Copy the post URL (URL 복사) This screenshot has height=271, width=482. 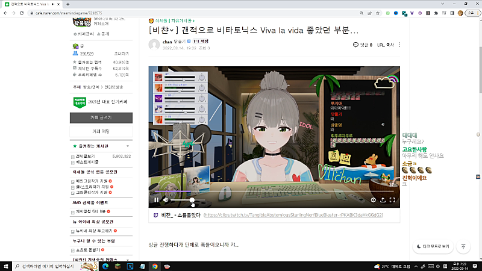click(386, 45)
